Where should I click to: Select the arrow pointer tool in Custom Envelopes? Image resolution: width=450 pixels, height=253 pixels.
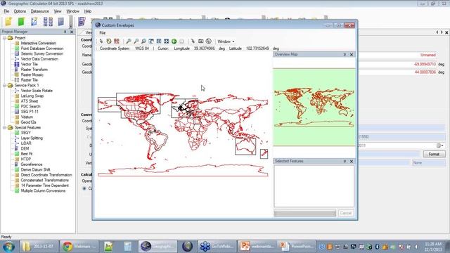(x=101, y=41)
